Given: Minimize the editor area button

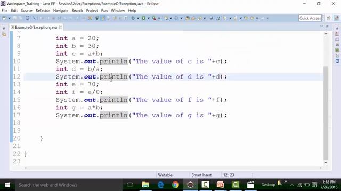Looking at the screenshot, I should click(x=322, y=26).
